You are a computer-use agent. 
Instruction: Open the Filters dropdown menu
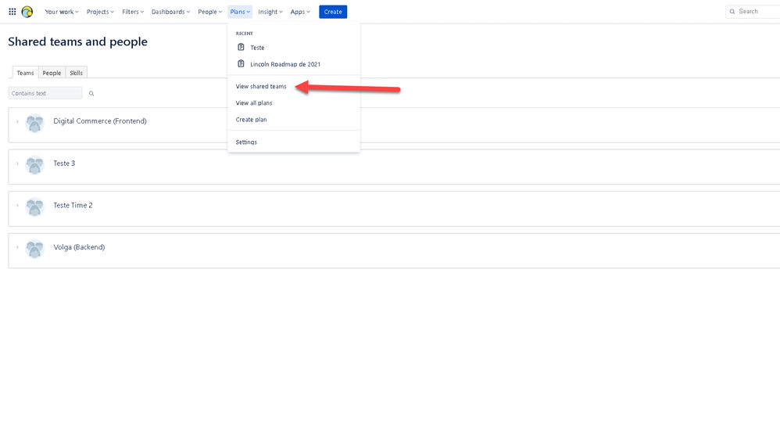[x=133, y=12]
